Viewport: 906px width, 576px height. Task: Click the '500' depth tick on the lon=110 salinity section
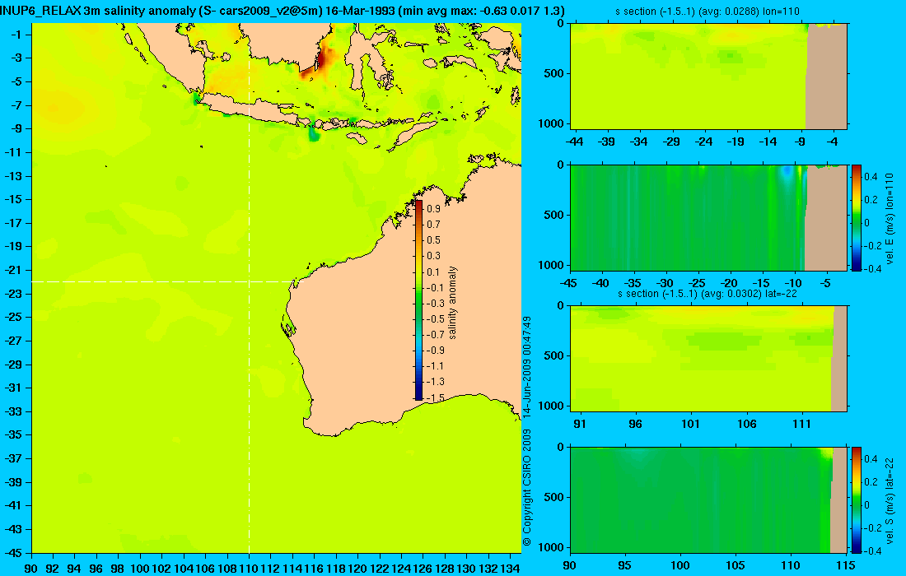554,73
